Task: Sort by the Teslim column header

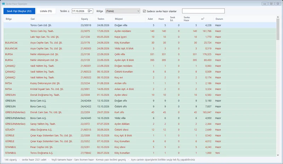Action: 101,19
